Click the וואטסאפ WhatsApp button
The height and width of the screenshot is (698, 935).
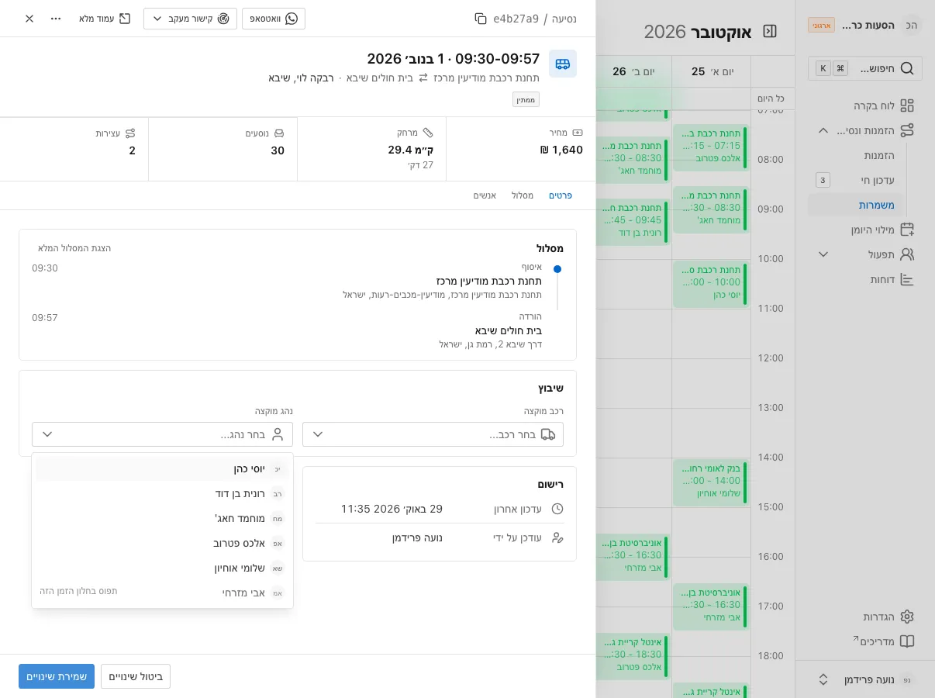click(x=274, y=19)
